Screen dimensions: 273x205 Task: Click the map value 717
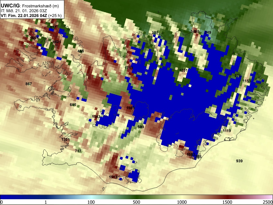pos(78,151)
